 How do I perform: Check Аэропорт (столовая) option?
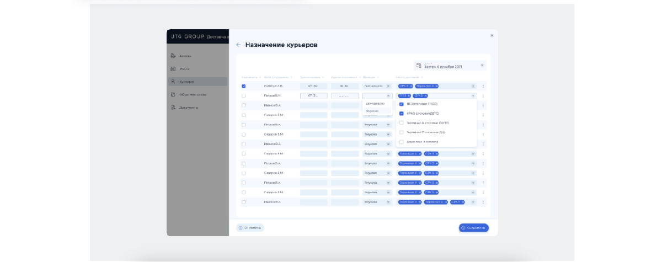402,142
